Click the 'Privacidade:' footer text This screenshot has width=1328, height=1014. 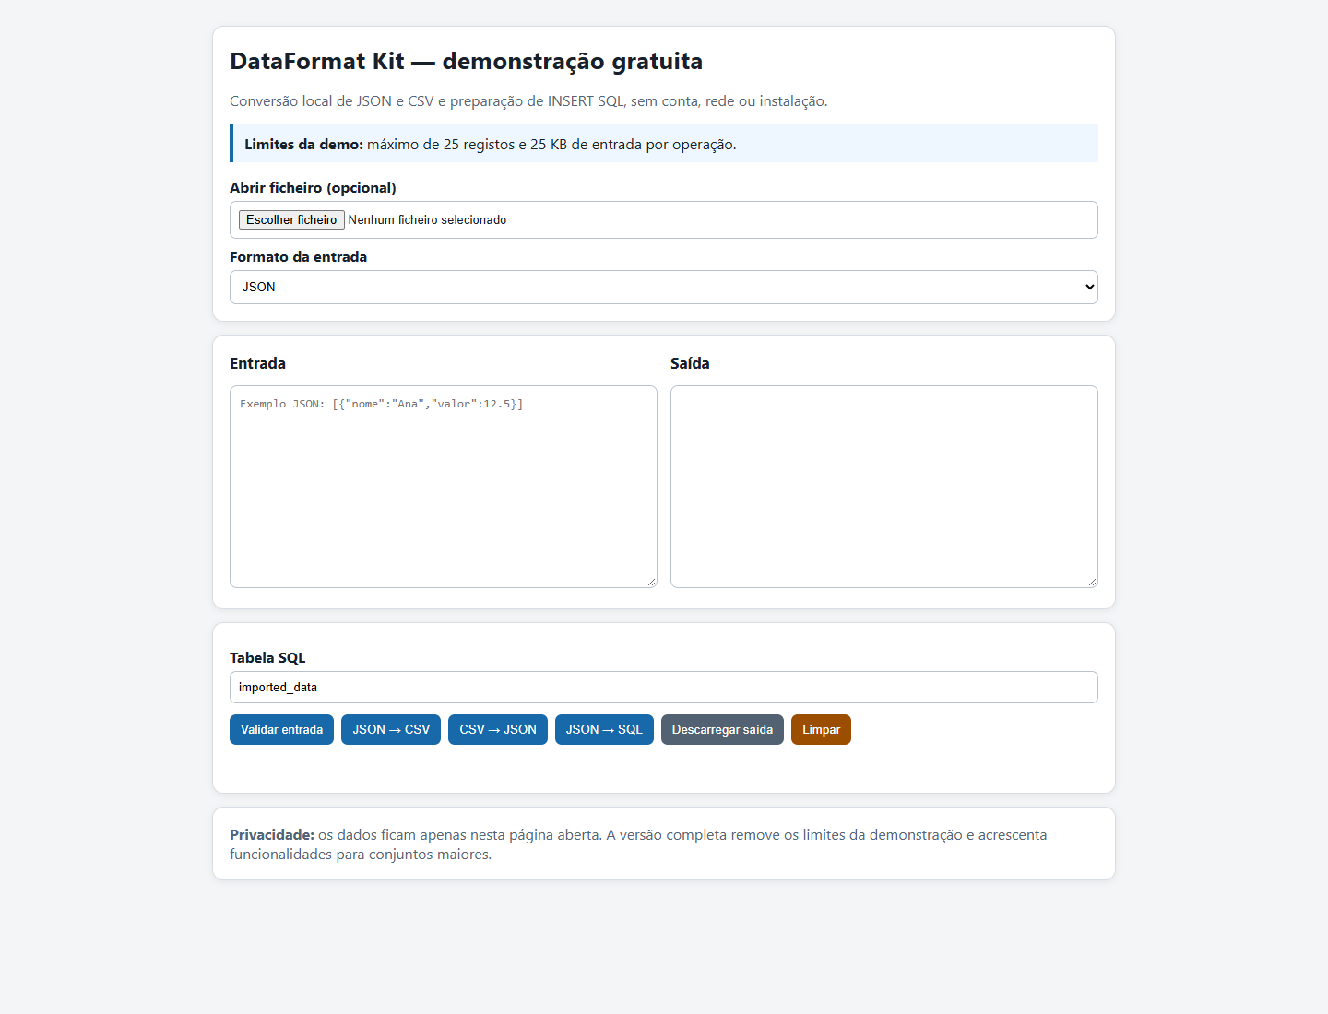pyautogui.click(x=272, y=834)
